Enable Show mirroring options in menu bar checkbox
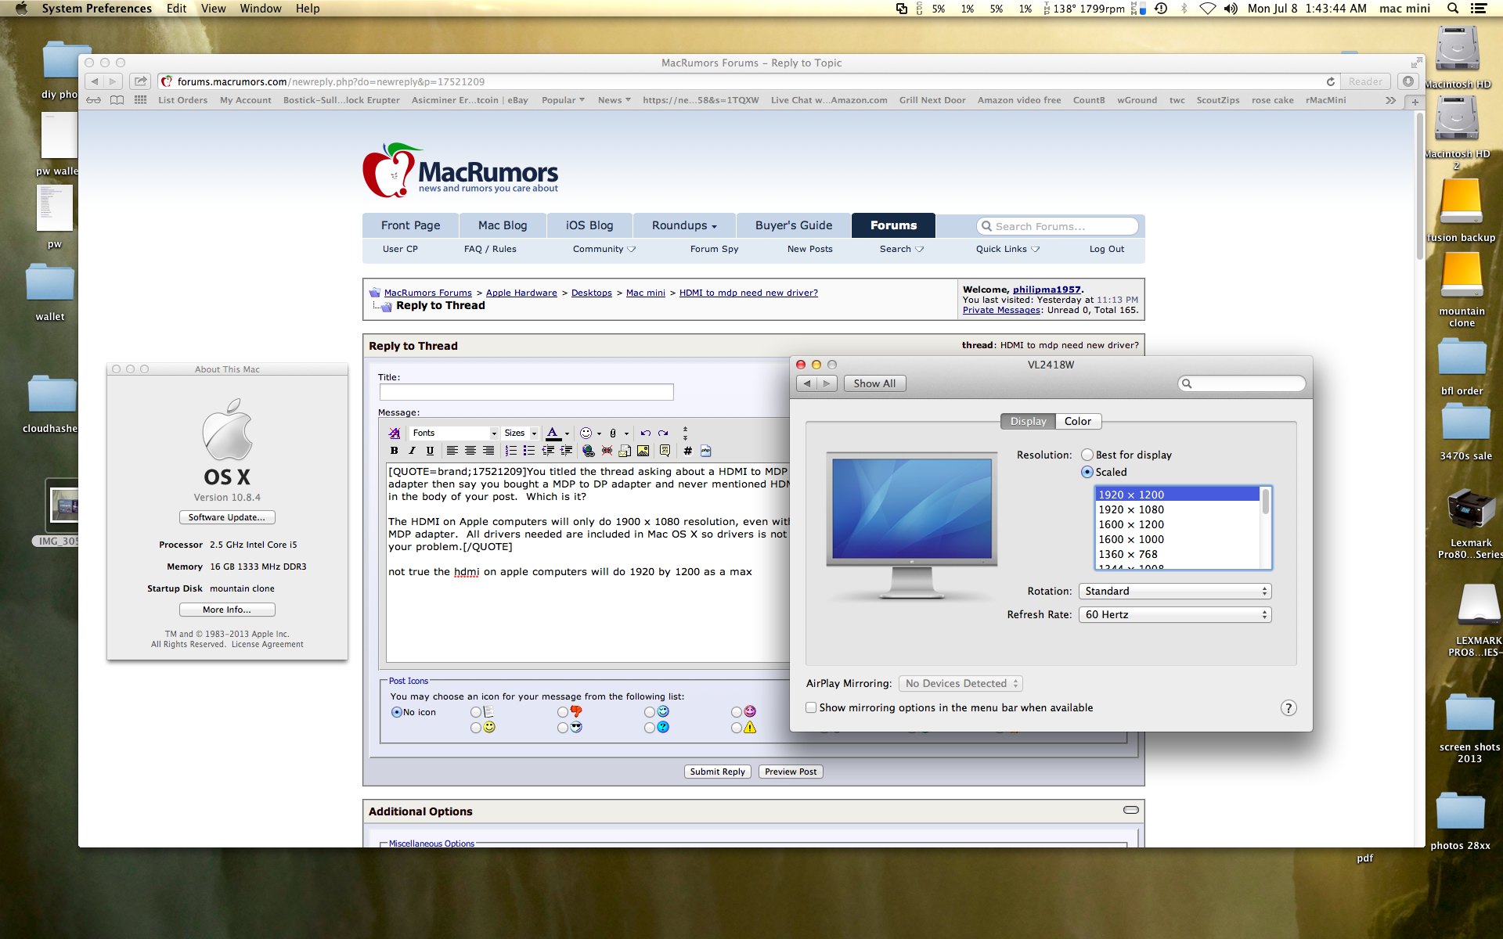The image size is (1503, 939). 811,707
